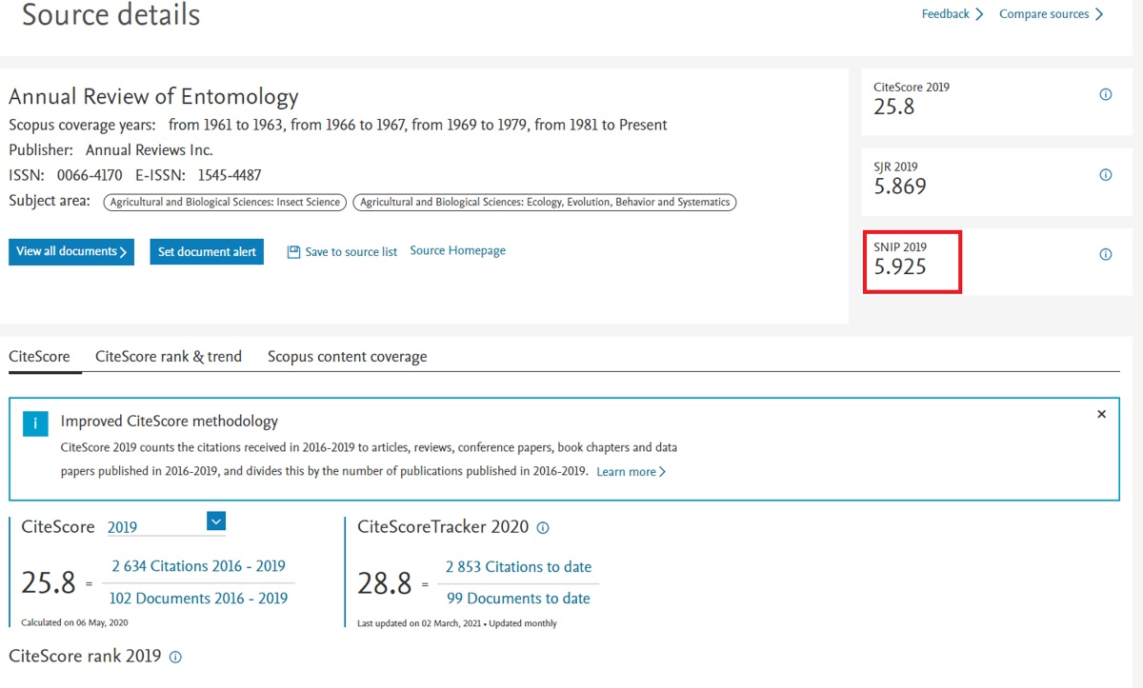The width and height of the screenshot is (1143, 688).
Task: Click View all documents button
Action: pyautogui.click(x=71, y=251)
